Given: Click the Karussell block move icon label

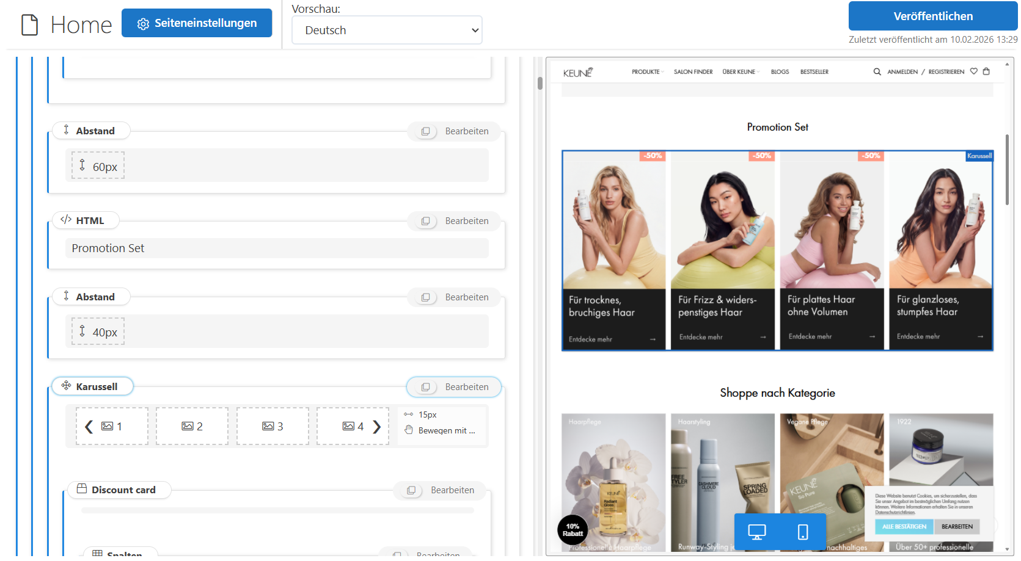Looking at the screenshot, I should [92, 386].
